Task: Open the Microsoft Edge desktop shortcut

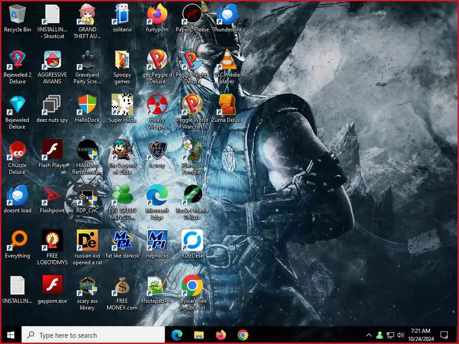Action: [157, 202]
